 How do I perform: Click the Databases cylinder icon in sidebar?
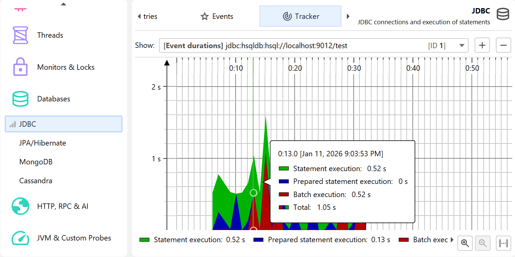(20, 99)
